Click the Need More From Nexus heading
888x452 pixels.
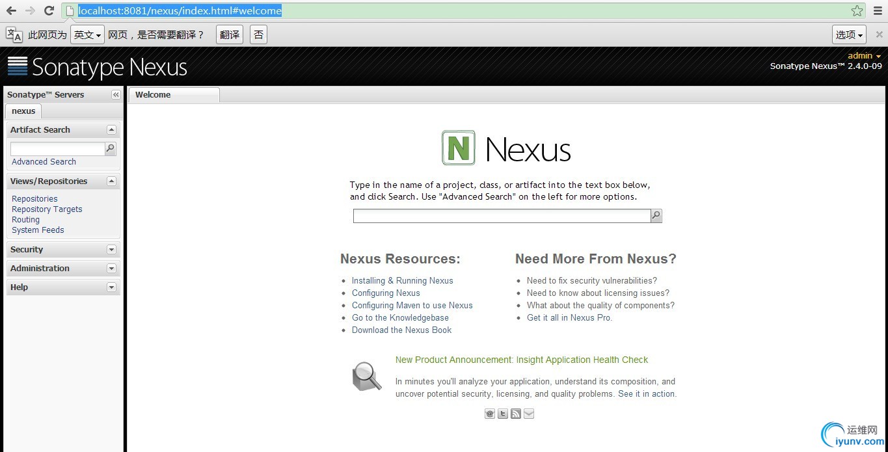596,259
